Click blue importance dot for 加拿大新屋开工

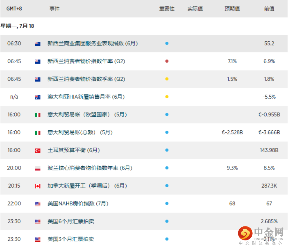coord(167,185)
